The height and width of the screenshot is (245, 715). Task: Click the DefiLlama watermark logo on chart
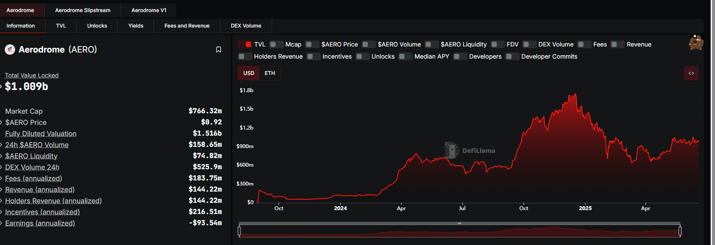452,150
